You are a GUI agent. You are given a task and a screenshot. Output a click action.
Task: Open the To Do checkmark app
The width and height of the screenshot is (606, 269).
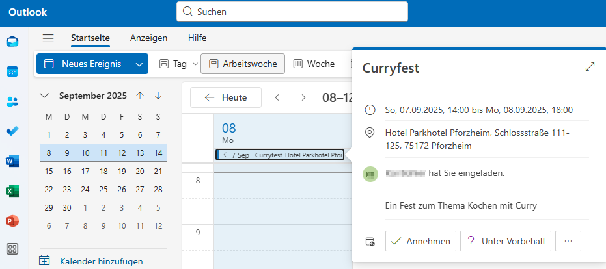[x=12, y=131]
